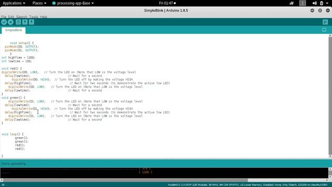Open the Places menu in top bar
Image resolution: width=332 pixels, height=187 pixels.
pyautogui.click(x=39, y=3)
